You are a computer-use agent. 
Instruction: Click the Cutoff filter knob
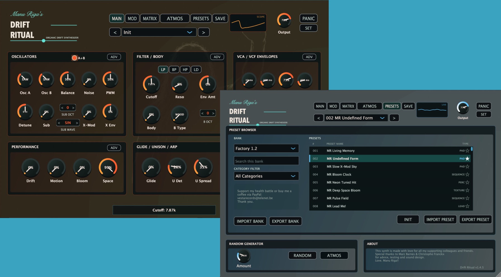pos(151,84)
